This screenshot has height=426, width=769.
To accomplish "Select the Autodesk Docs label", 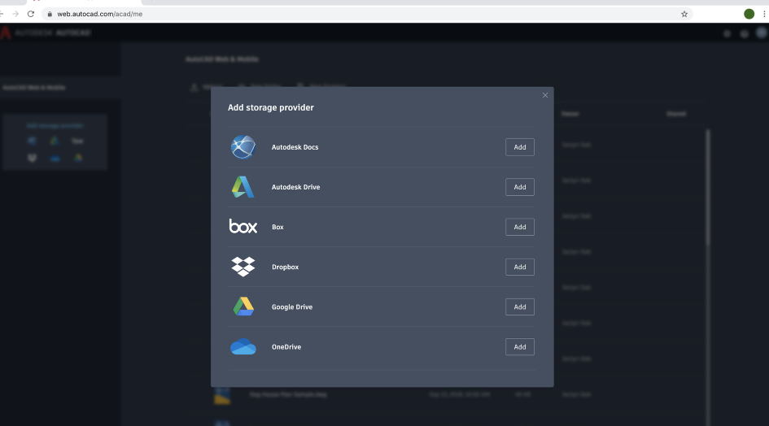I will pyautogui.click(x=295, y=147).
